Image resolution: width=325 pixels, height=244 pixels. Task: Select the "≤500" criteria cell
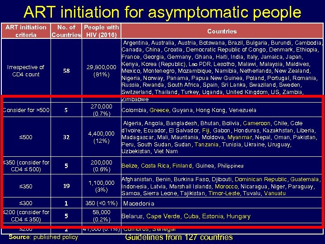click(x=26, y=137)
